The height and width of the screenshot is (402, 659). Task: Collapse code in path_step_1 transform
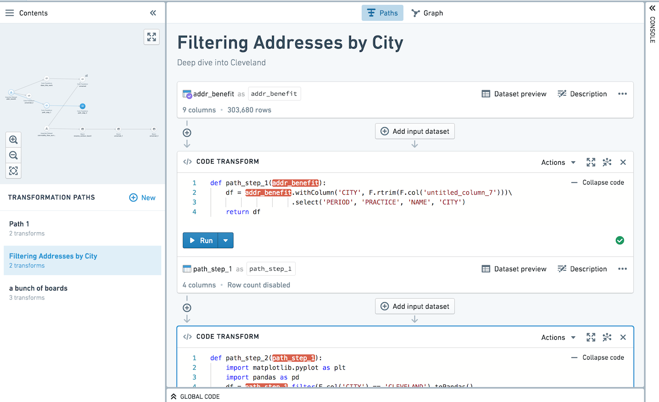coord(597,183)
